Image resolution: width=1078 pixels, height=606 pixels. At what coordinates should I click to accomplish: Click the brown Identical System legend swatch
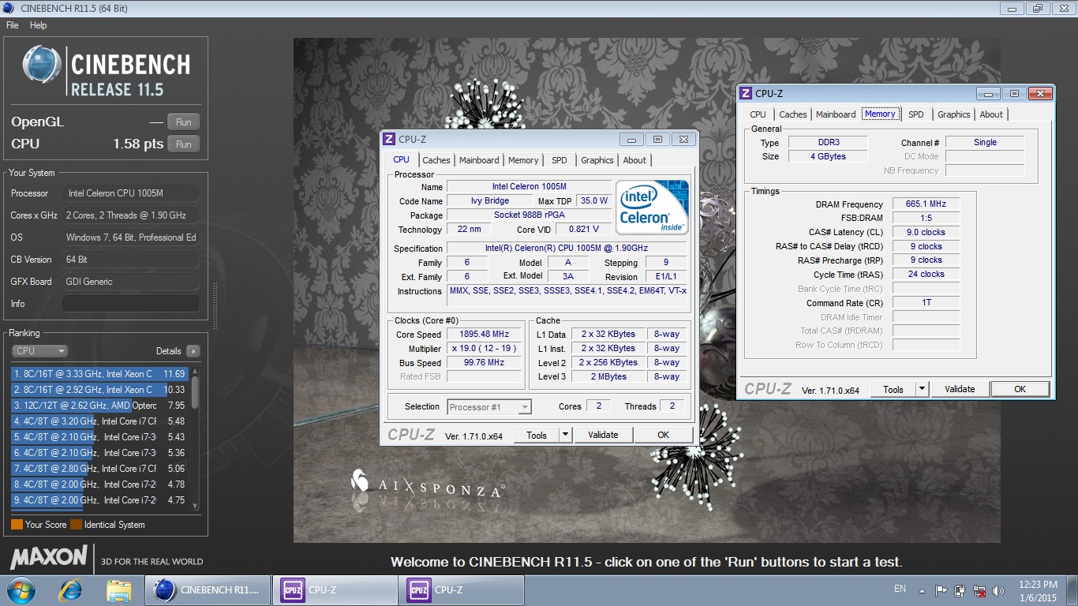click(76, 525)
